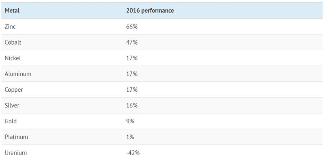324x160 pixels.
Task: Click the 47% performance value
Action: tap(132, 42)
